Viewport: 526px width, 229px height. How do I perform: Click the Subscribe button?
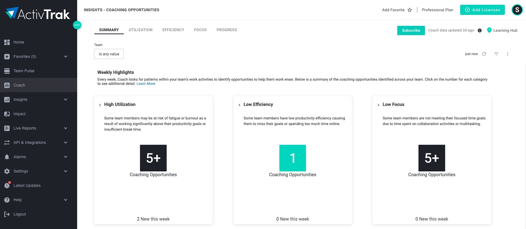coord(411,30)
